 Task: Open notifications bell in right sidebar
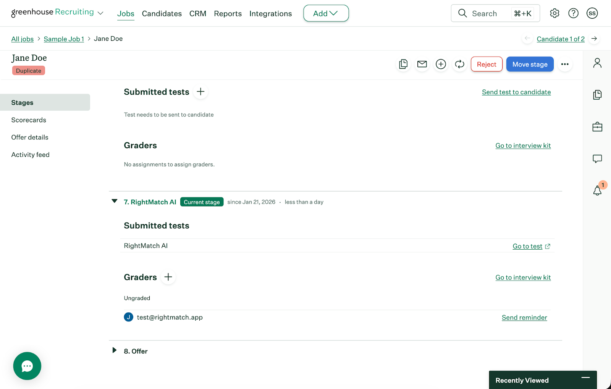pos(597,190)
